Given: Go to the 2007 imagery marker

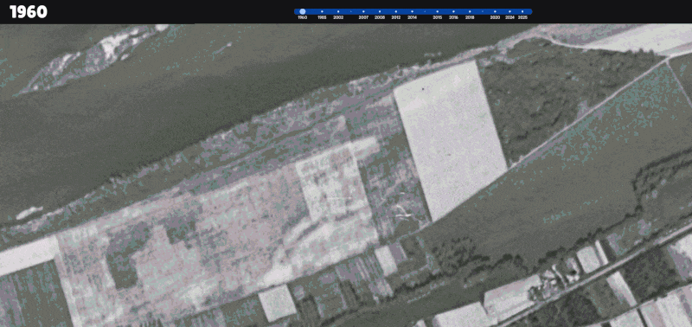Looking at the screenshot, I should coord(363,11).
